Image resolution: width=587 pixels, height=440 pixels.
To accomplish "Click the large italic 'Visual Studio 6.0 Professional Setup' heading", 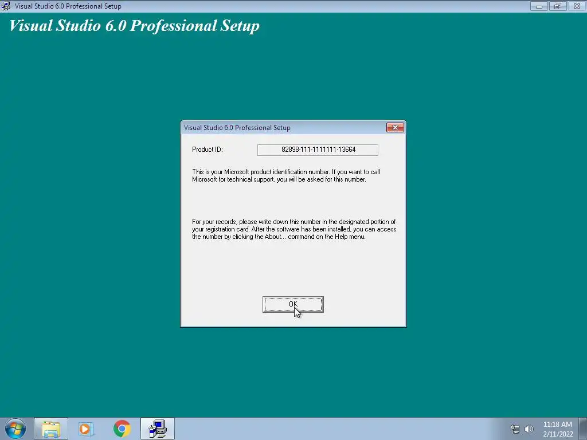I will point(134,26).
